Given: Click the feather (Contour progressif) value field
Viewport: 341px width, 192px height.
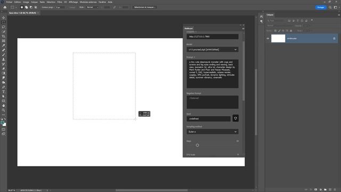Looking at the screenshot, I should pyautogui.click(x=60, y=7).
